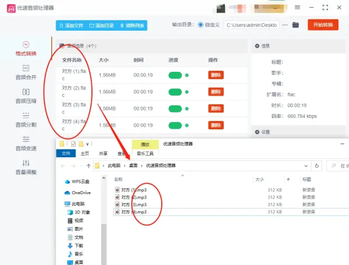Select 下载 in navigation pane

76,245
